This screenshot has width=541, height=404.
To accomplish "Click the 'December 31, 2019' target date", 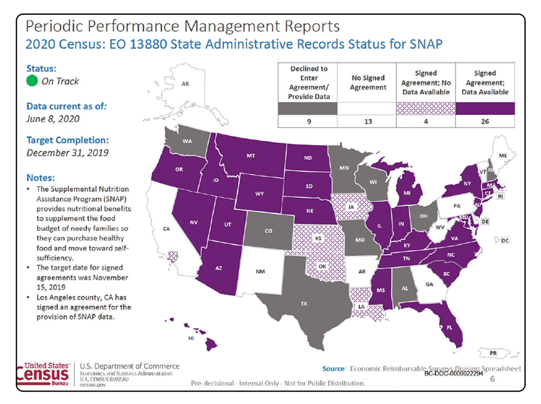I will [68, 153].
